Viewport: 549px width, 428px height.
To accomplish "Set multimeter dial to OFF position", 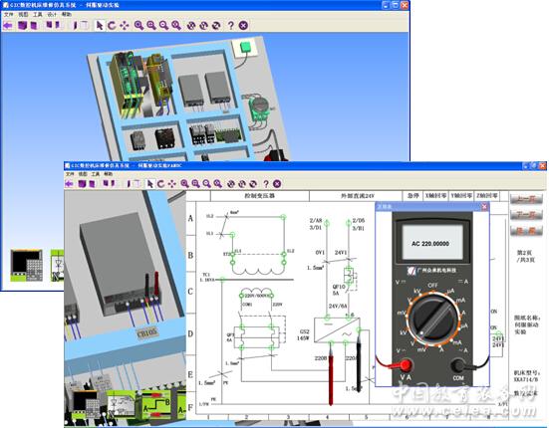I will 432,286.
